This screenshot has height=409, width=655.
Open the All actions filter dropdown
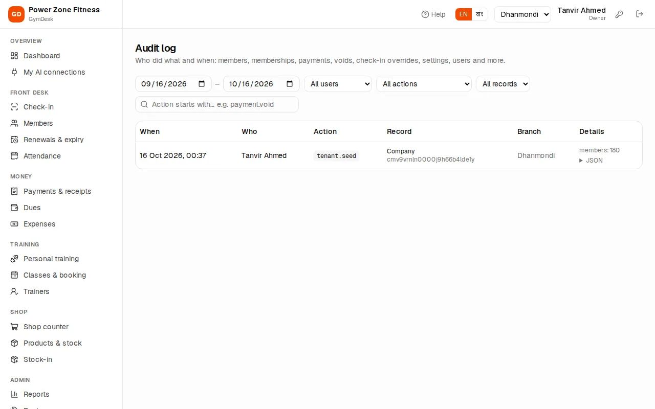click(x=424, y=84)
